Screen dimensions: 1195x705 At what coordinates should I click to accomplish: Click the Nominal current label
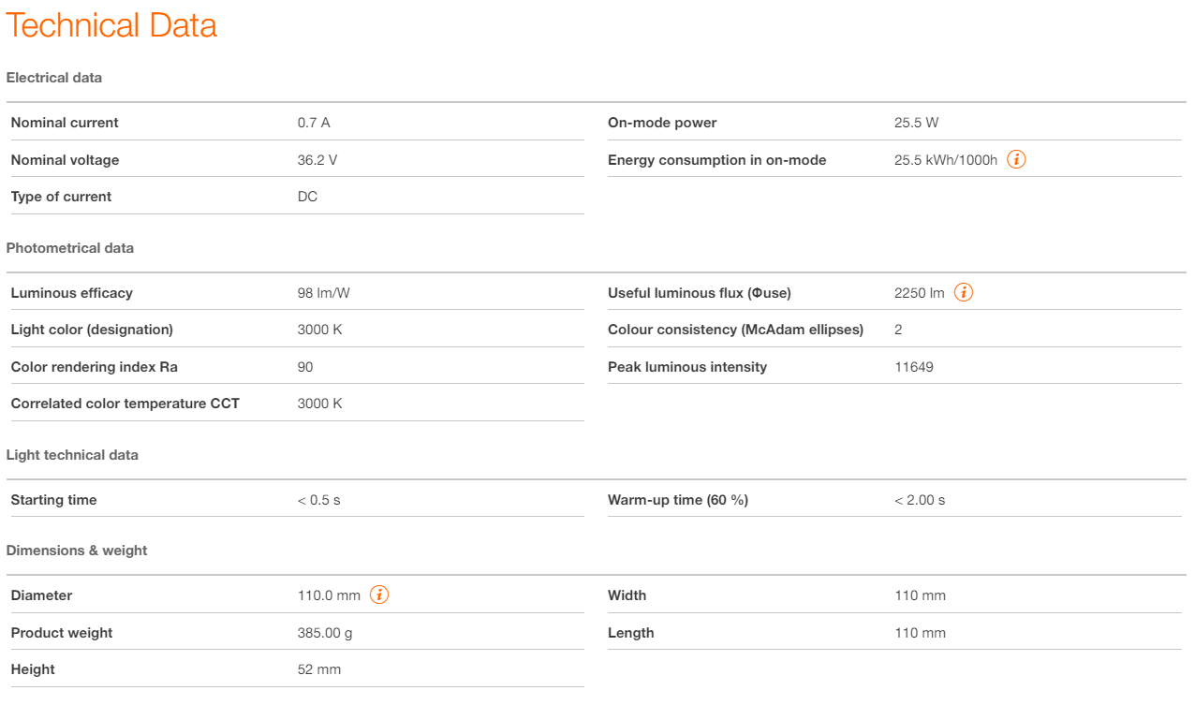point(65,123)
